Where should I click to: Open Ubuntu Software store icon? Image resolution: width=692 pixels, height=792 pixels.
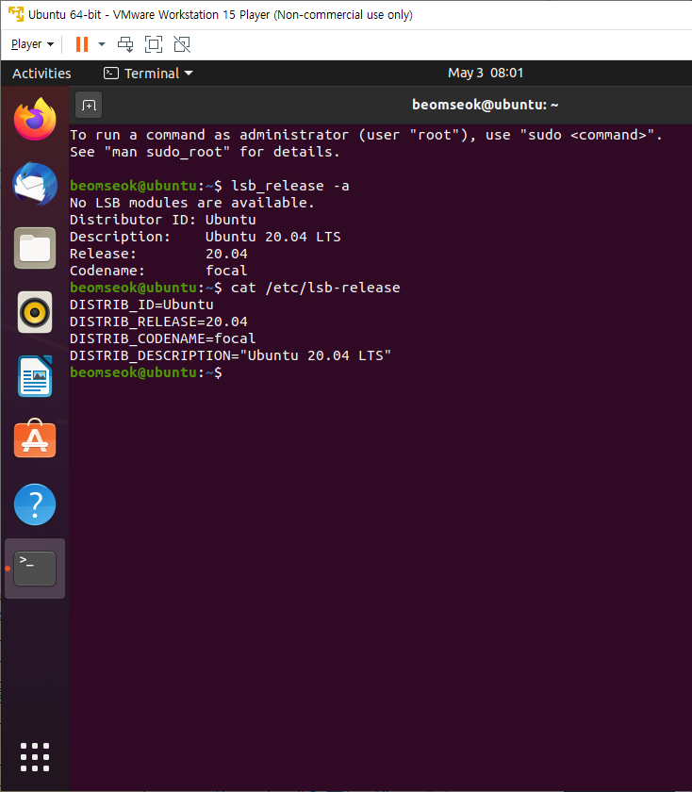(x=35, y=438)
